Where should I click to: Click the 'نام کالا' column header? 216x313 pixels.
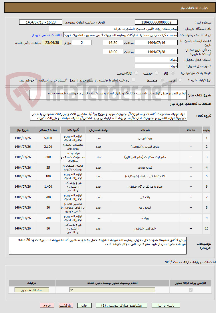[145, 130]
